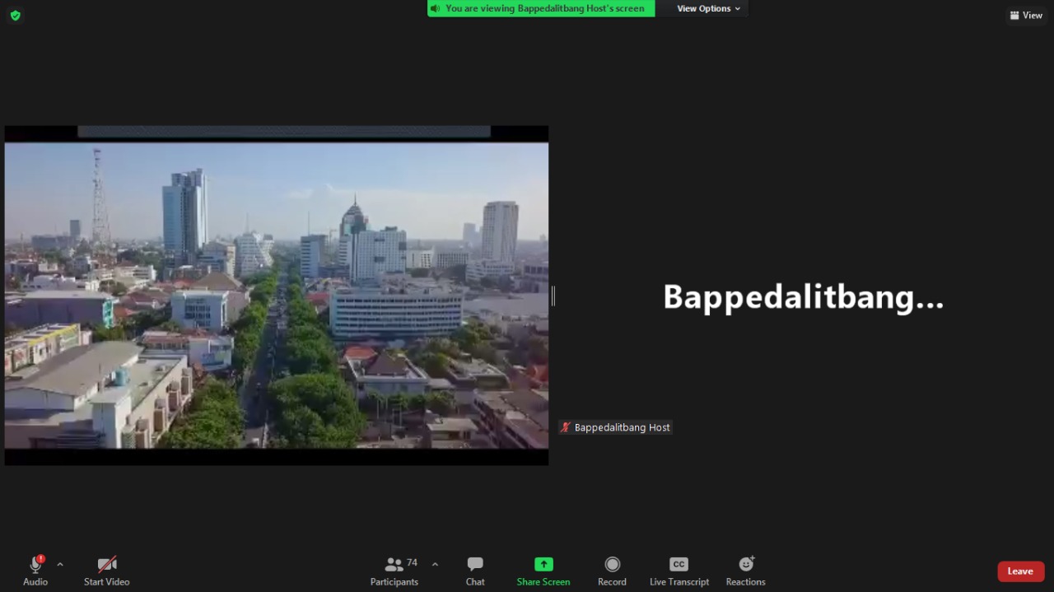Start recording with the Record button
Image resolution: width=1054 pixels, height=592 pixels.
click(x=612, y=571)
